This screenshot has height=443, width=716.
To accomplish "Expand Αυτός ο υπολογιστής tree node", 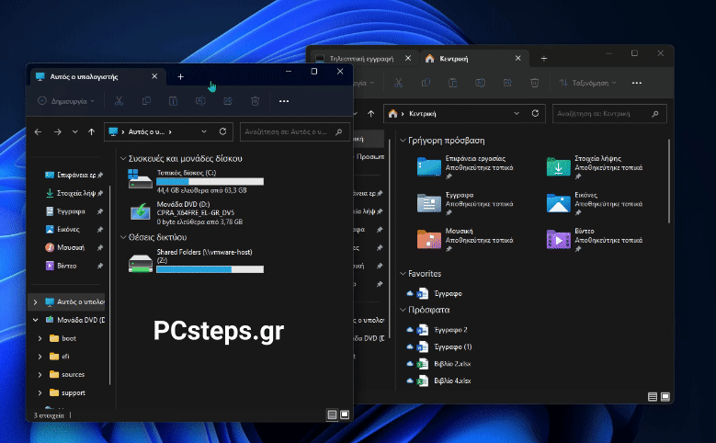I will (35, 301).
